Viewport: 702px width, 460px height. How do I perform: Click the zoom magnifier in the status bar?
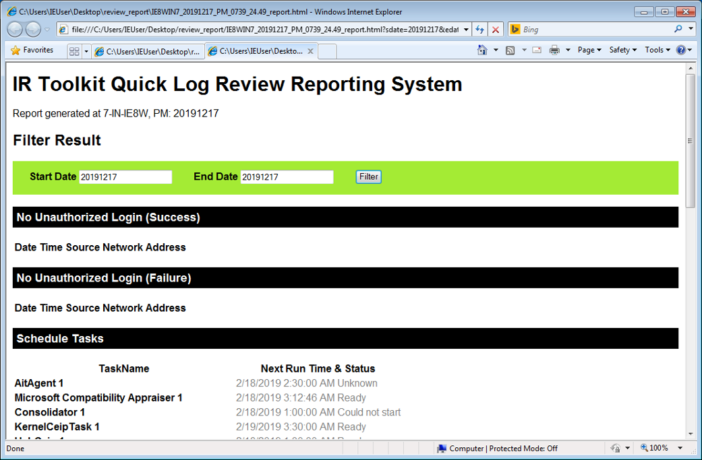pos(645,447)
